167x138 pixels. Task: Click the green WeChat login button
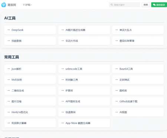tap(159, 5)
